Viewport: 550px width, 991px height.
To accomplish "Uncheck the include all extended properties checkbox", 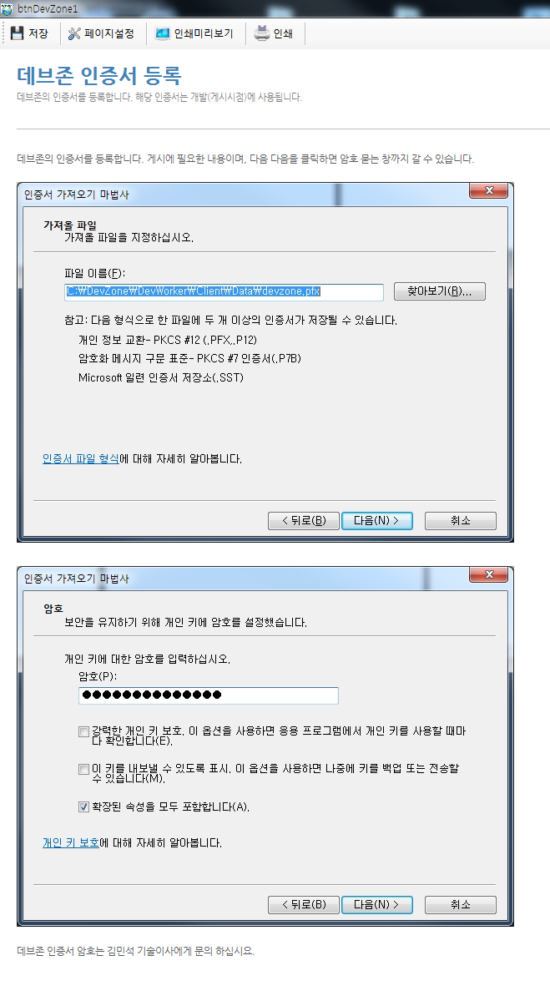I will tap(83, 807).
